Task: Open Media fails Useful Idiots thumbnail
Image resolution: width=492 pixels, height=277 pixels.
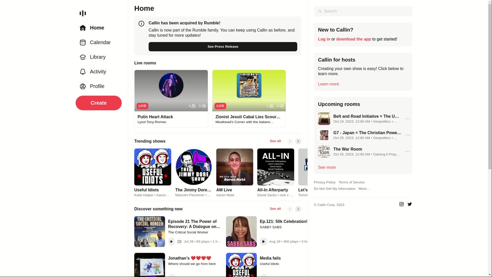Action: [x=241, y=265]
